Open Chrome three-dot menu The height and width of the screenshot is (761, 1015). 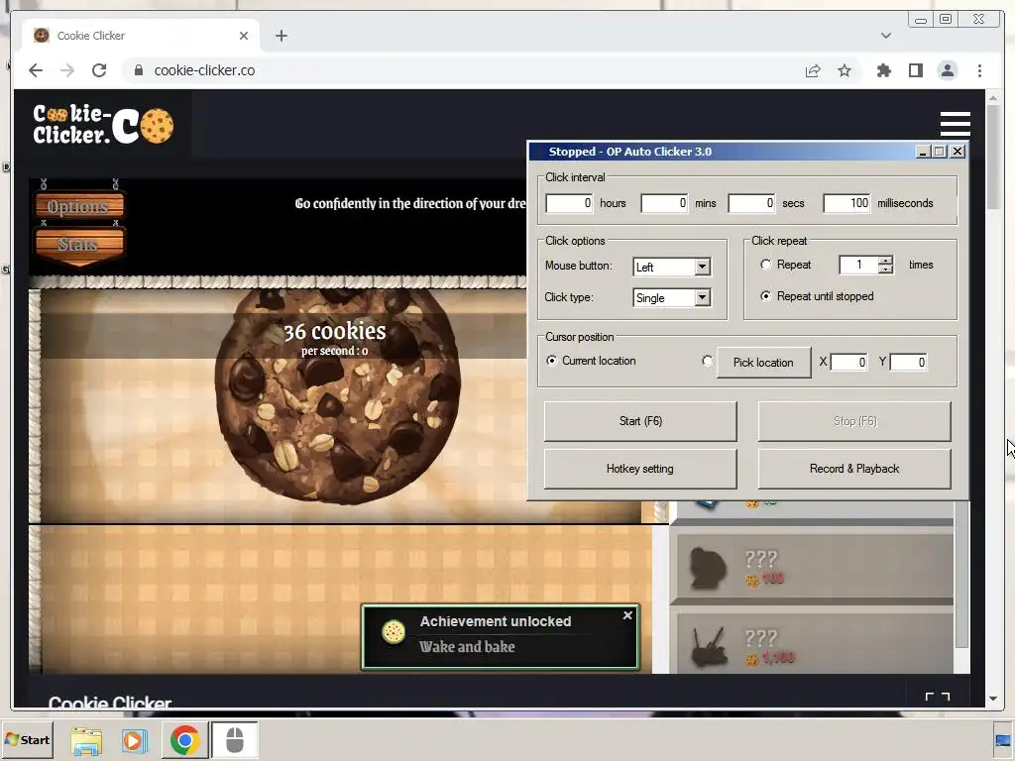(x=979, y=70)
